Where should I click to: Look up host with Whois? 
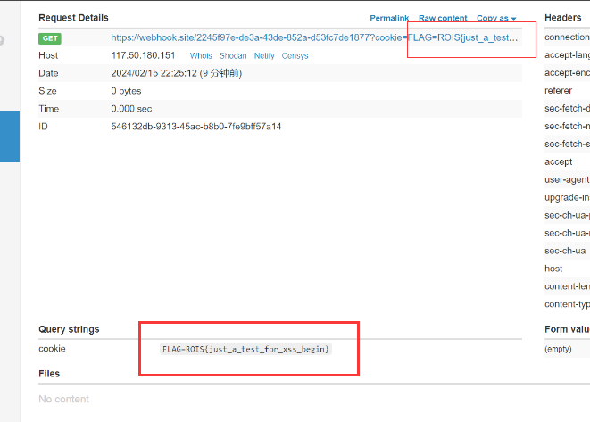point(201,55)
